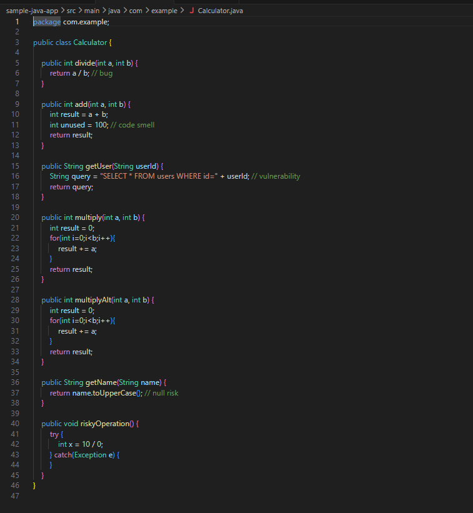Click the try keyword on line 41
This screenshot has width=473, height=513.
click(54, 434)
